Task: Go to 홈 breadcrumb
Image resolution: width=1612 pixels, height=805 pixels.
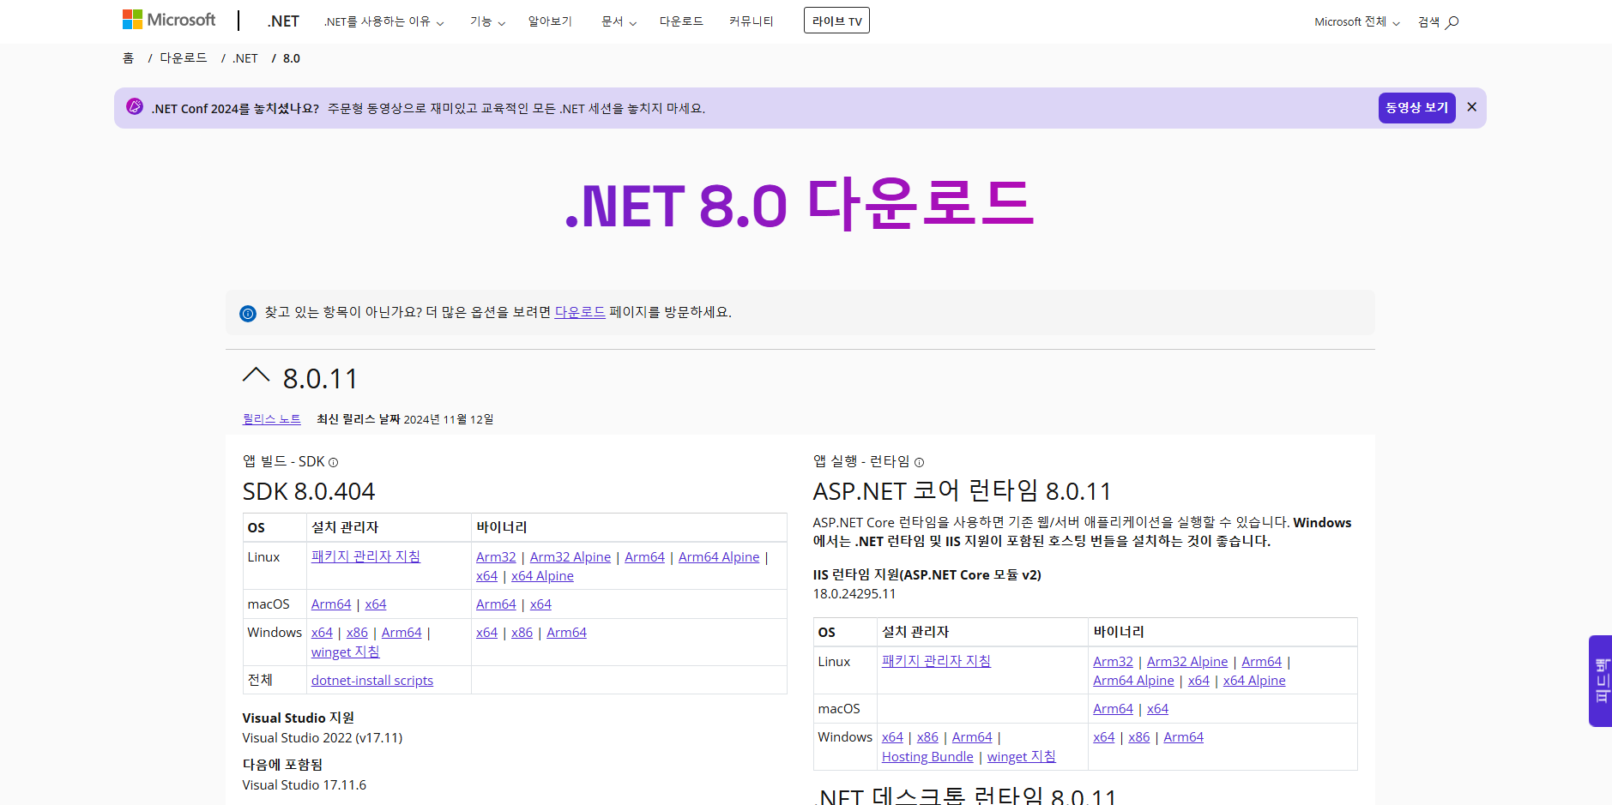Action: click(128, 58)
